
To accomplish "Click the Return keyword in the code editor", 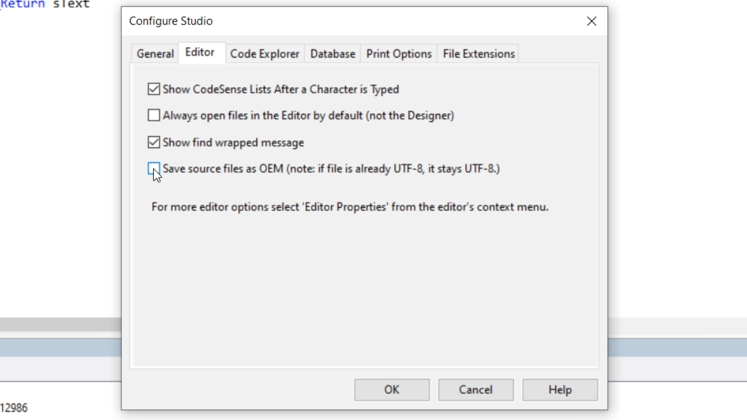I will coord(23,4).
